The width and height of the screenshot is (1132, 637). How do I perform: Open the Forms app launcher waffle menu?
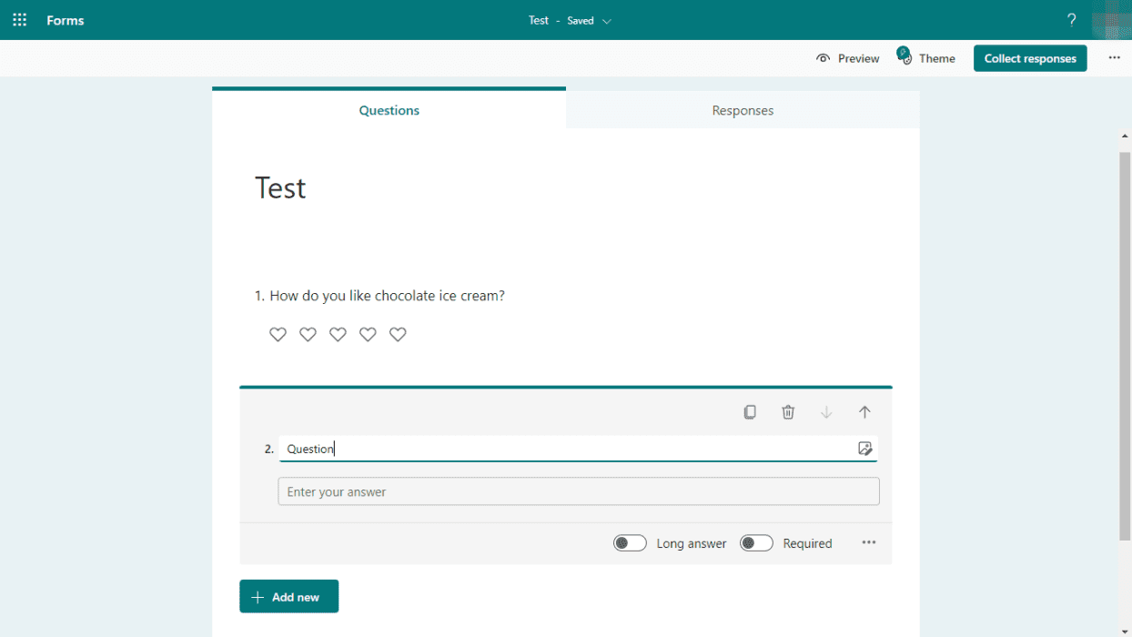[19, 19]
